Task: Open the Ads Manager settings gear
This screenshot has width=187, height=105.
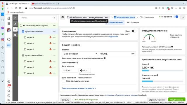Action: coord(9,82)
